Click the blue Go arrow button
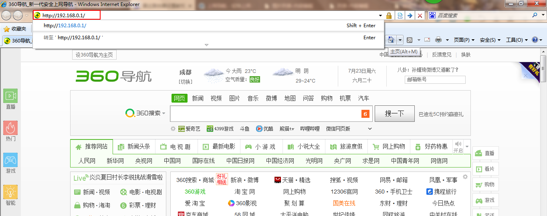Screen dimensions: 547x216 (410, 15)
